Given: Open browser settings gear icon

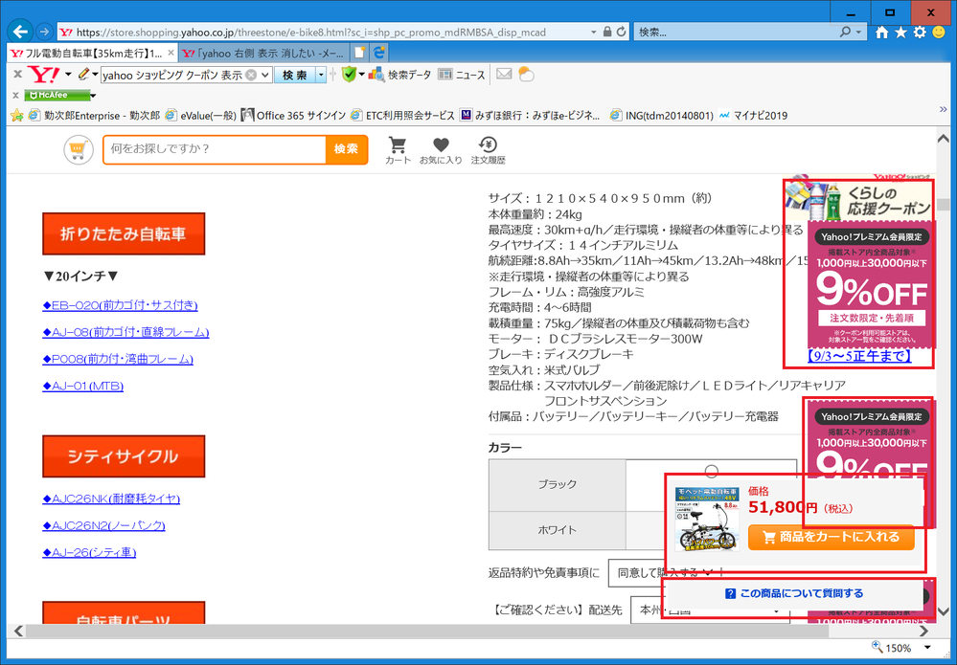Looking at the screenshot, I should tap(920, 33).
